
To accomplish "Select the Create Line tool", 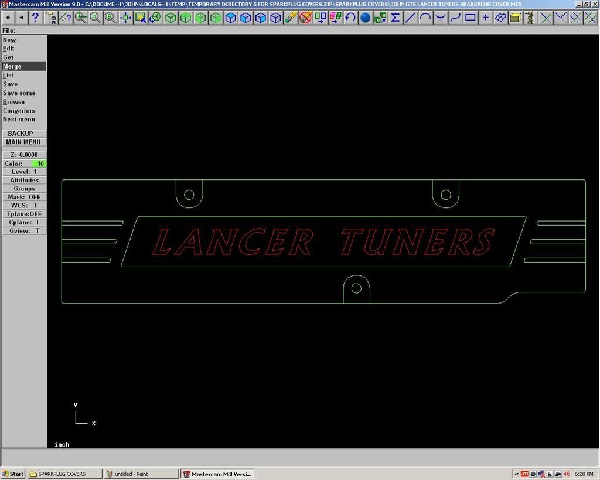I will 410,18.
